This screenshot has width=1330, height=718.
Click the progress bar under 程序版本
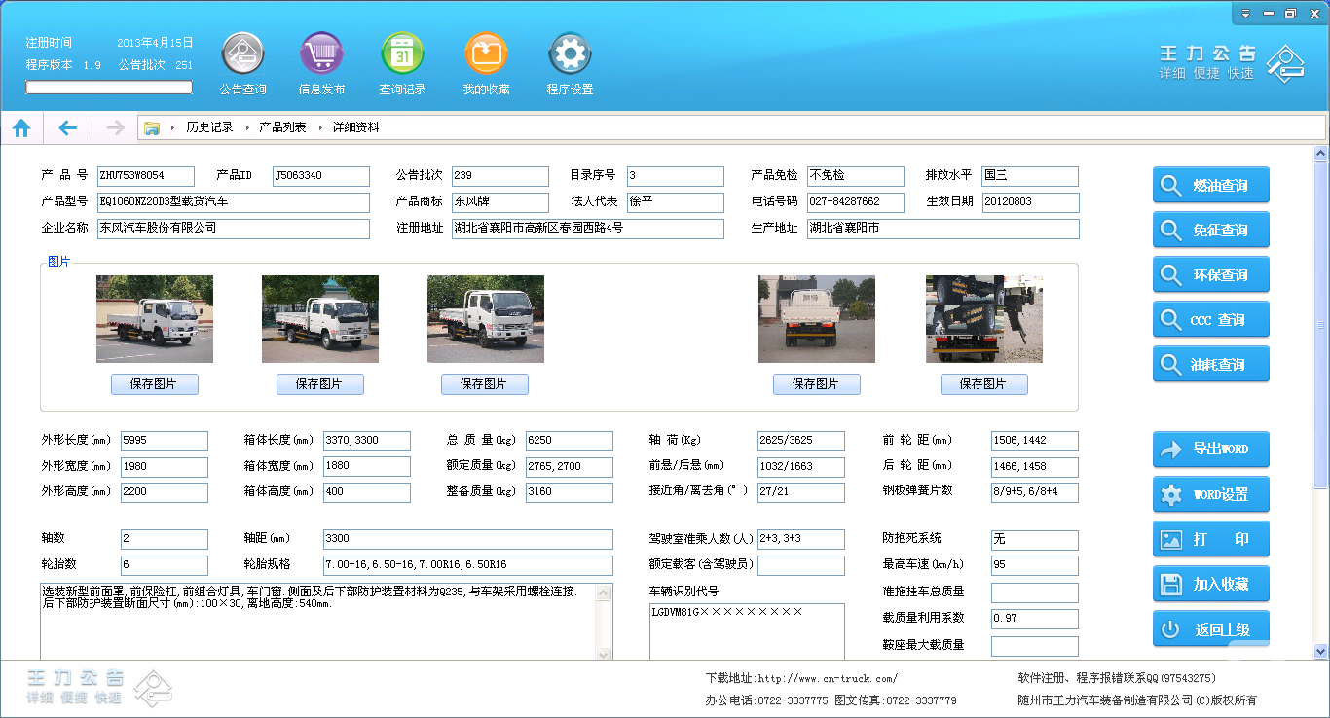pyautogui.click(x=108, y=87)
